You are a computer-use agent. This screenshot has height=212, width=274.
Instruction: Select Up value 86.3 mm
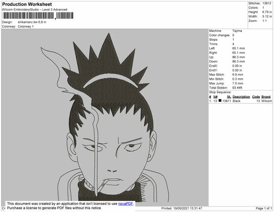pos(238,57)
